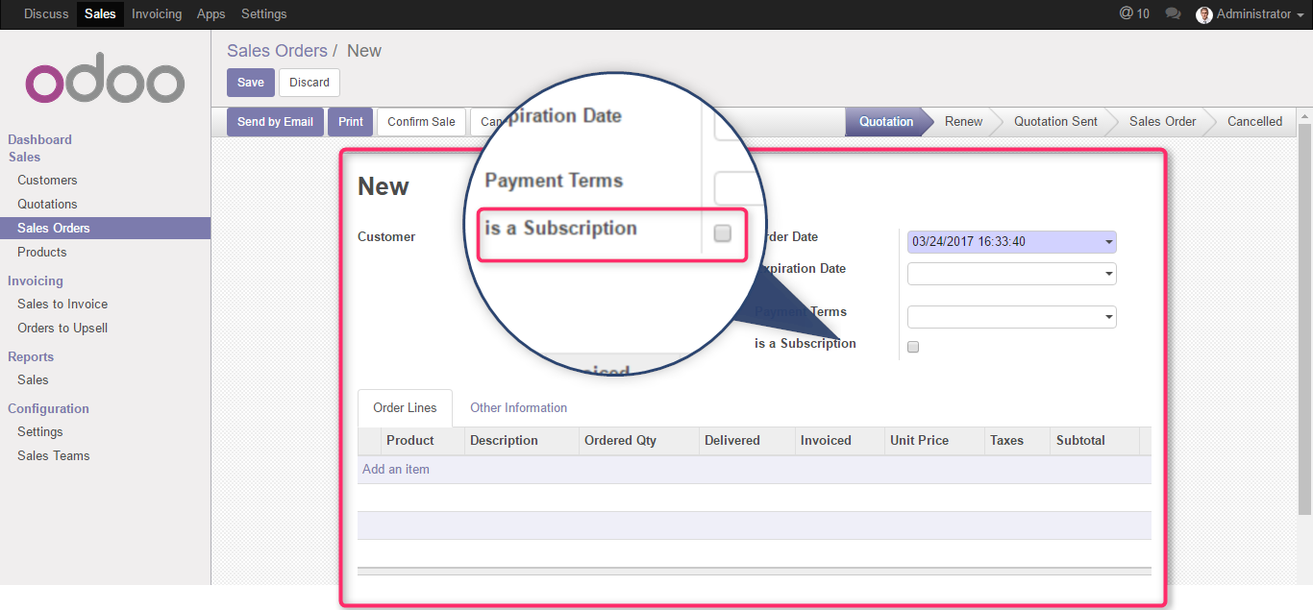Open Sales Orders breadcrumb link
This screenshot has height=610, width=1313.
[277, 51]
